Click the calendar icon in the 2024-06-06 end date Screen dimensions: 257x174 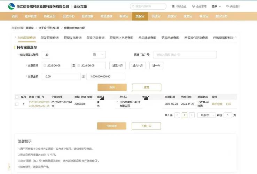tap(79, 65)
